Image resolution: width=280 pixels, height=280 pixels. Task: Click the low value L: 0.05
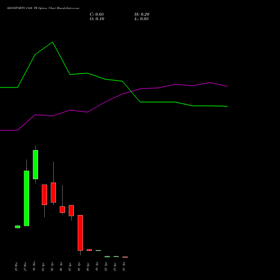point(142,19)
